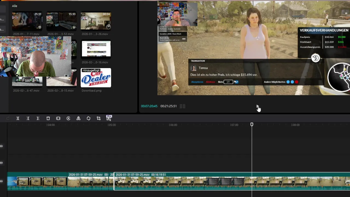Select the 00:04 media thumbnail

96,21
